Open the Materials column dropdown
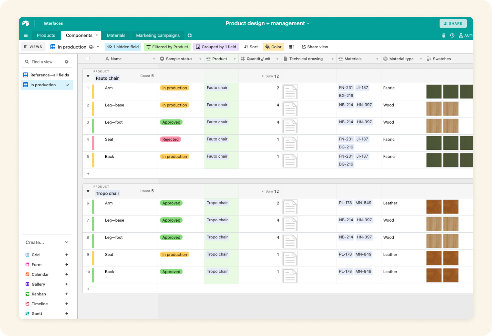The height and width of the screenshot is (336, 492). coord(377,59)
